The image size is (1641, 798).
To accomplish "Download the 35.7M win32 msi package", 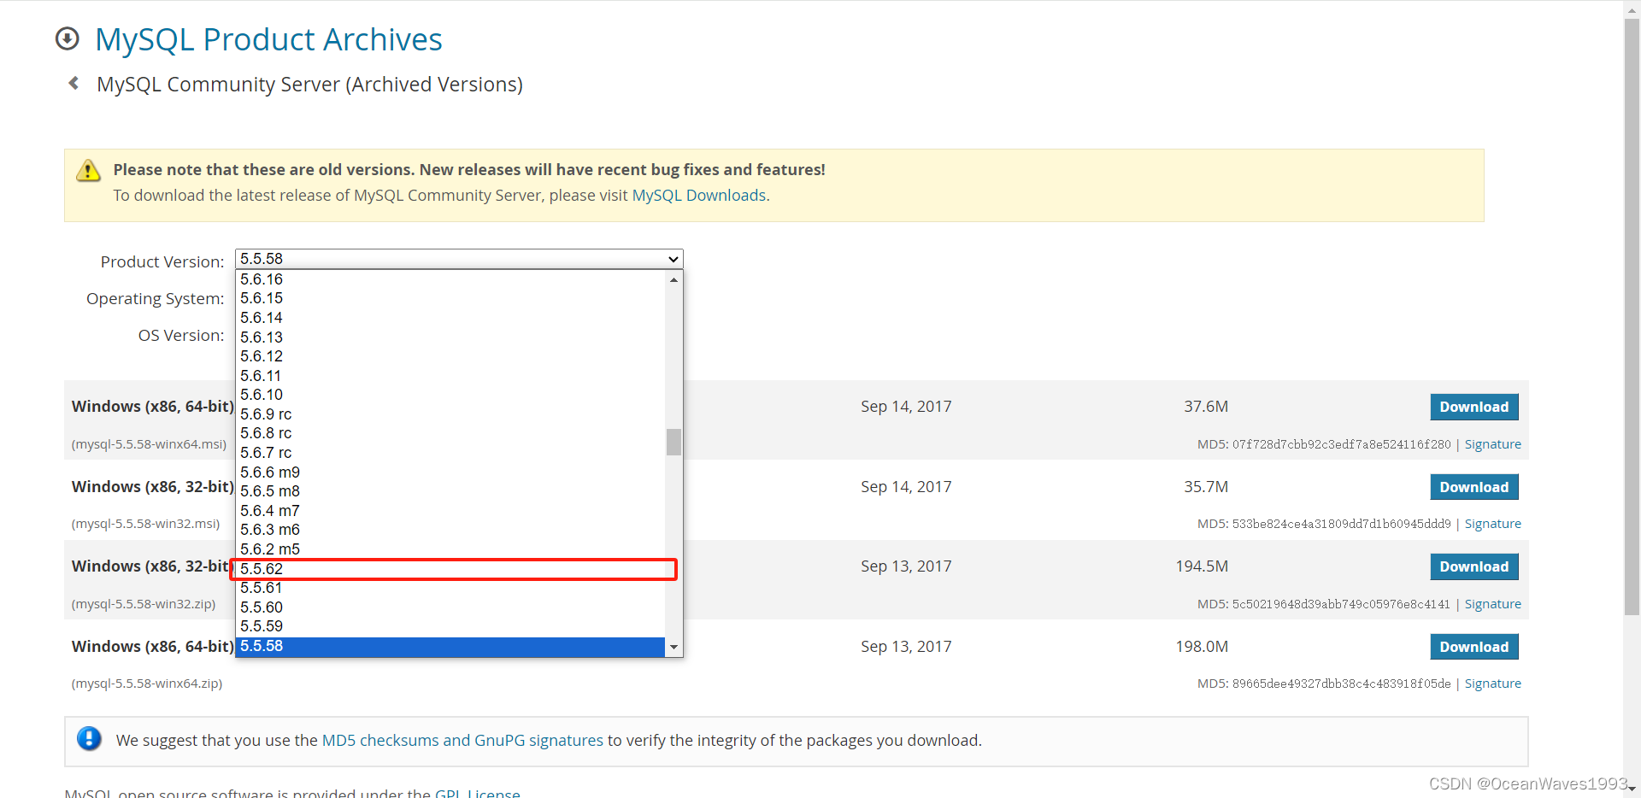I will [x=1473, y=487].
